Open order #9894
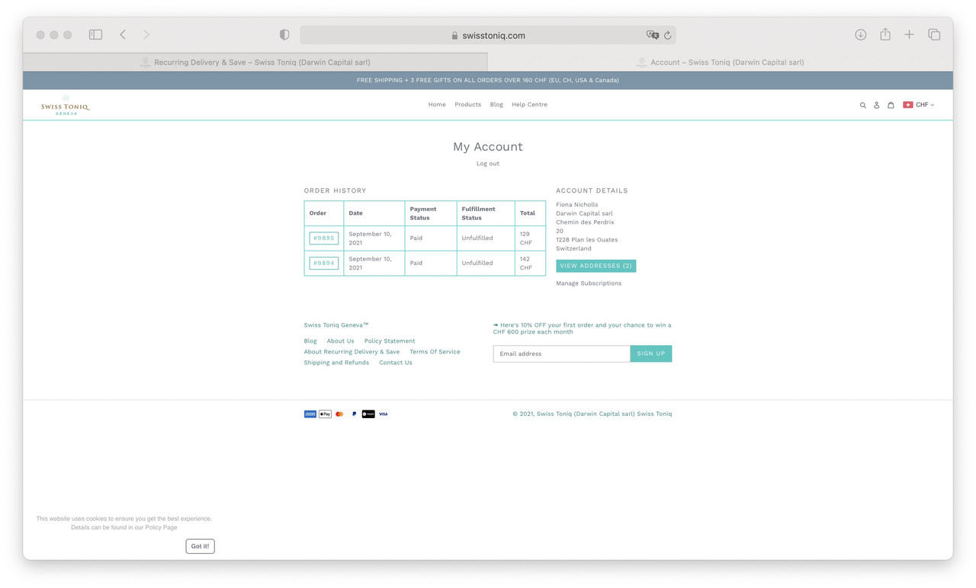Viewport: 976px width, 588px height. coord(324,264)
